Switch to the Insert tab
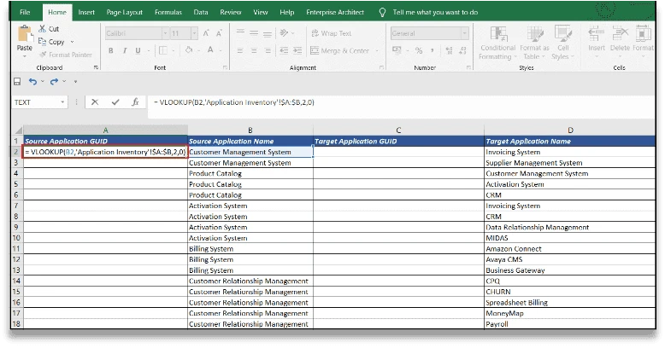 tap(86, 12)
